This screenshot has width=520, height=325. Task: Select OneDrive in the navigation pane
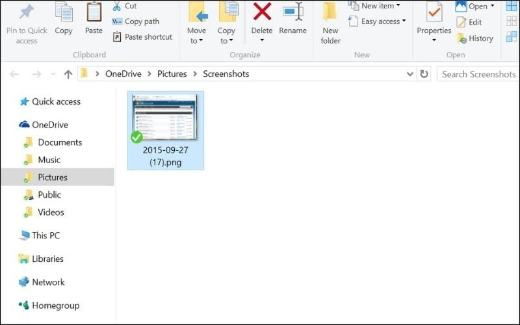click(44, 125)
